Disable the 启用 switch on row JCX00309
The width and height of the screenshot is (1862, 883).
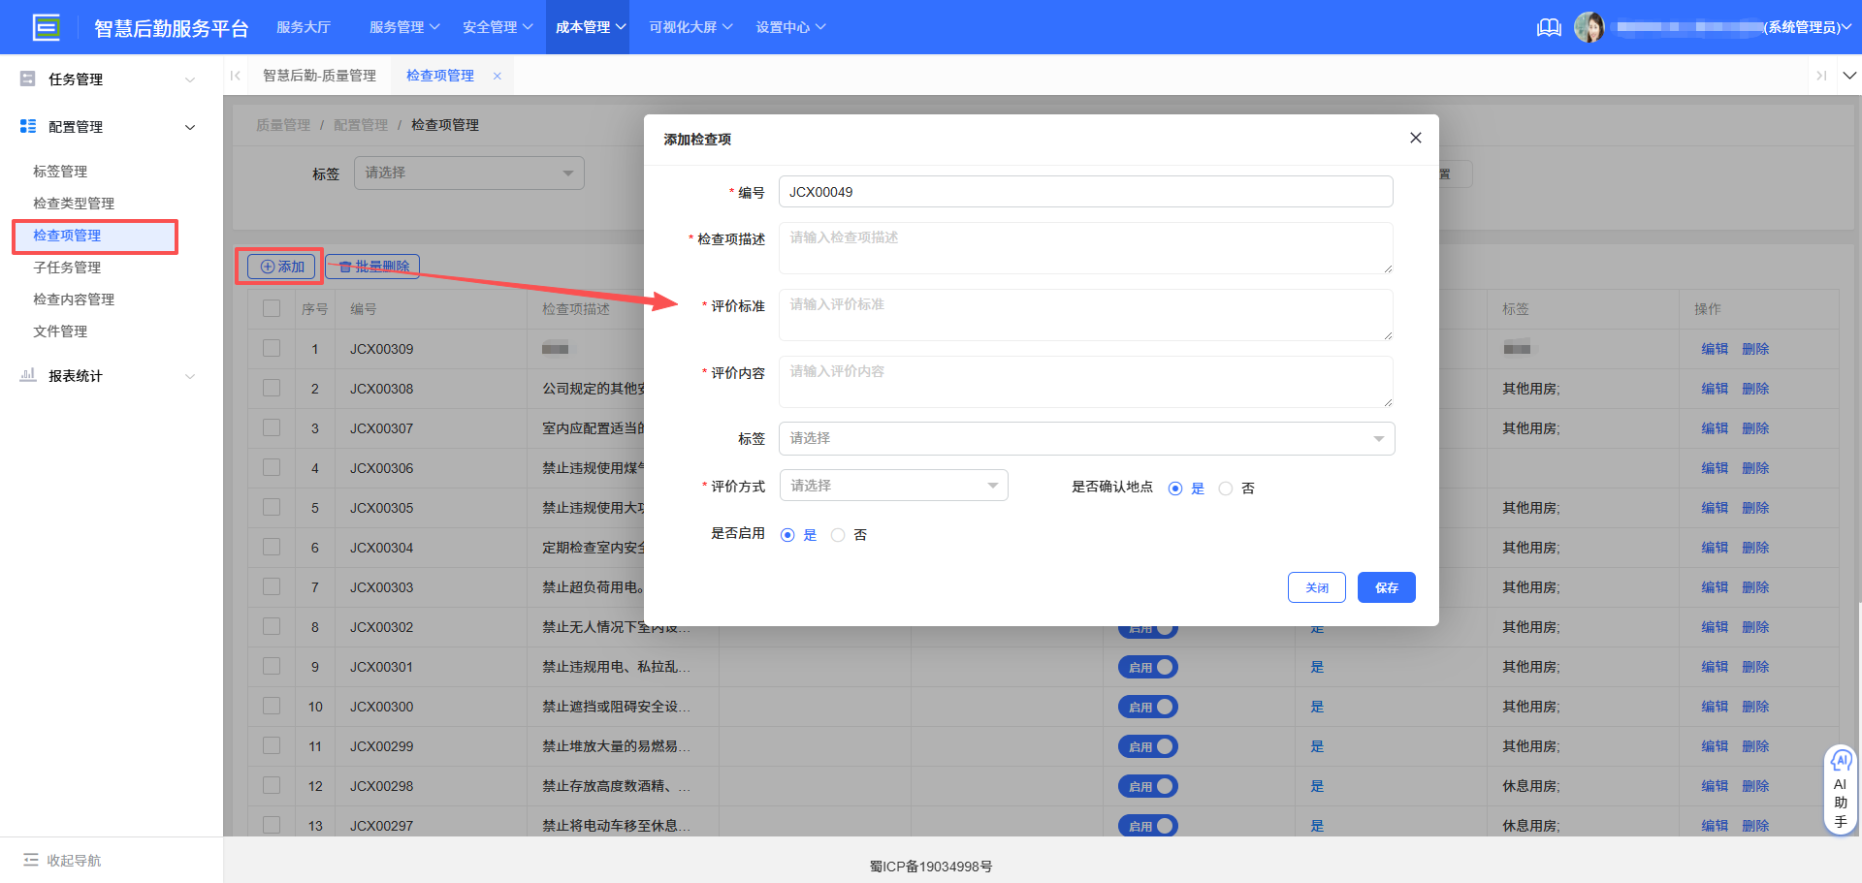(1147, 349)
